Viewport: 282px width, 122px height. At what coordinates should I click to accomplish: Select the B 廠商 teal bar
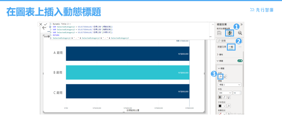point(128,73)
